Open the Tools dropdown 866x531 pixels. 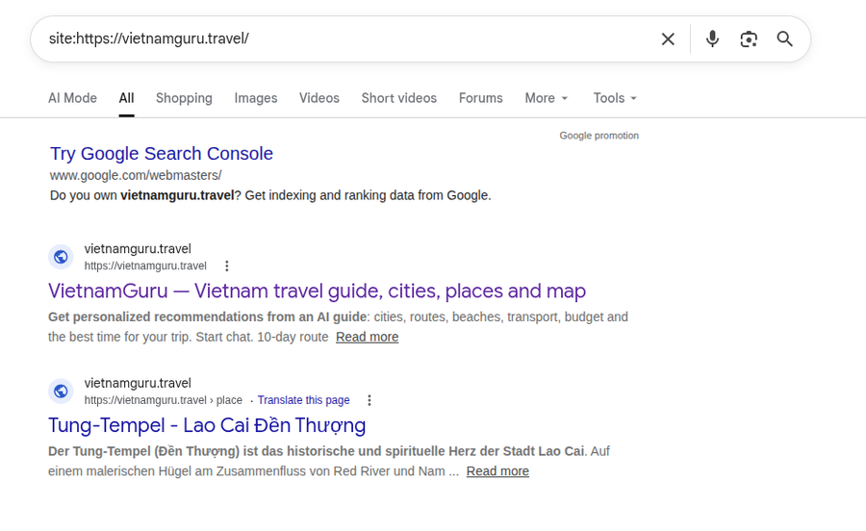point(615,98)
